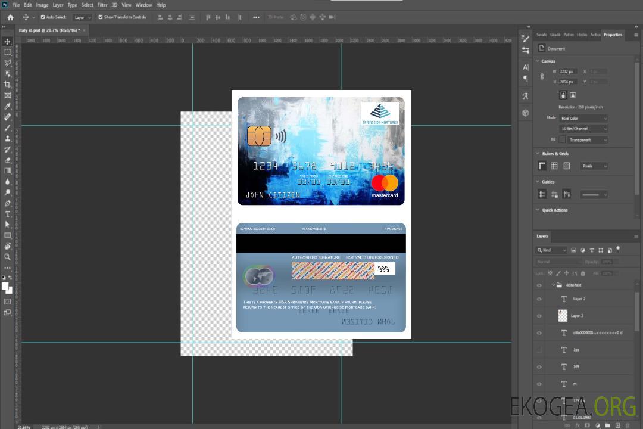Viewport: 643px width, 429px height.
Task: Toggle visibility of the 'm' text layer
Action: click(539, 384)
